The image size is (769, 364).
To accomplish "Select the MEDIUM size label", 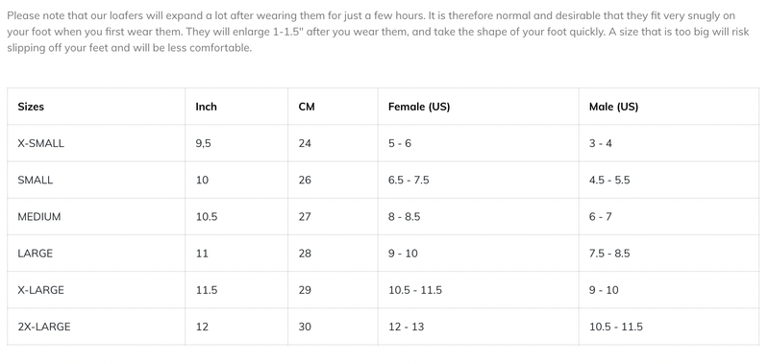I will click(x=39, y=216).
